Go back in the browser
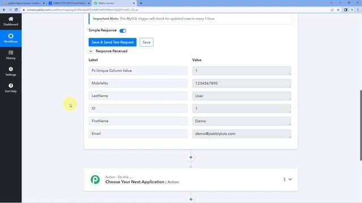 4,10
